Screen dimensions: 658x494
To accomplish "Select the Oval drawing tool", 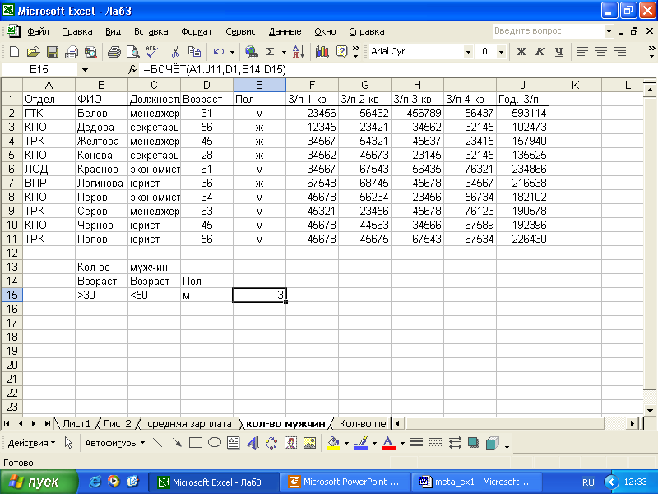I will tap(214, 443).
